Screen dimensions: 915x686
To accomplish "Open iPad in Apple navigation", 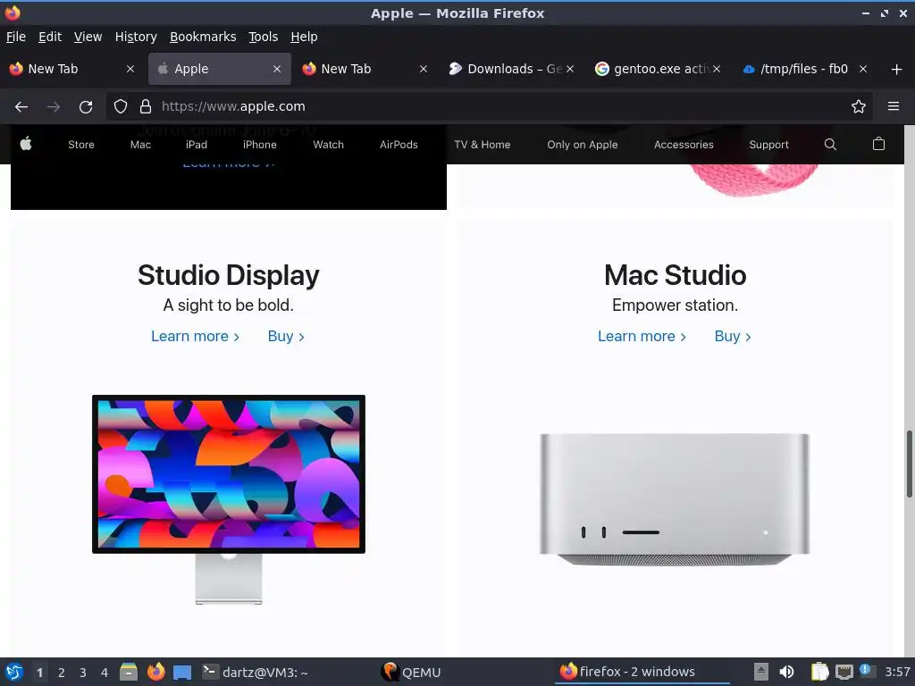I will tap(197, 145).
